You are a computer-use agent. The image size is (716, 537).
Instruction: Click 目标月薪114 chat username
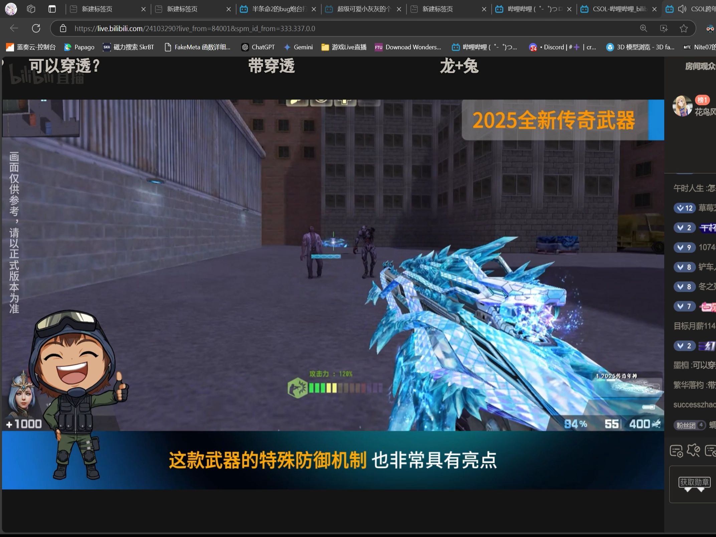coord(694,326)
